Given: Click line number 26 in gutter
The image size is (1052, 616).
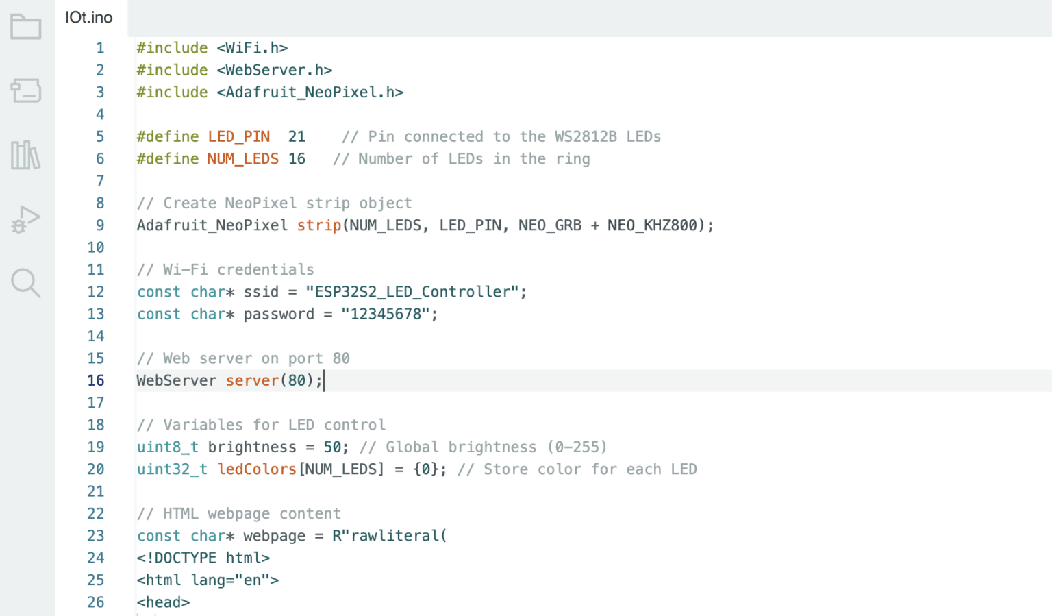Looking at the screenshot, I should coord(96,602).
